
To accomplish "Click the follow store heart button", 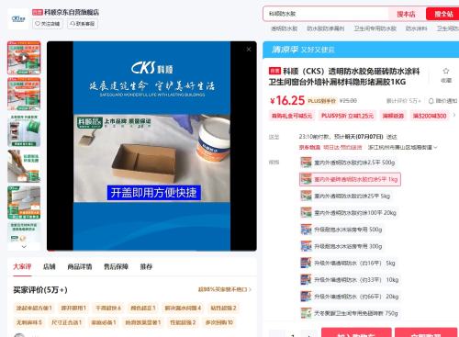I will (x=48, y=24).
